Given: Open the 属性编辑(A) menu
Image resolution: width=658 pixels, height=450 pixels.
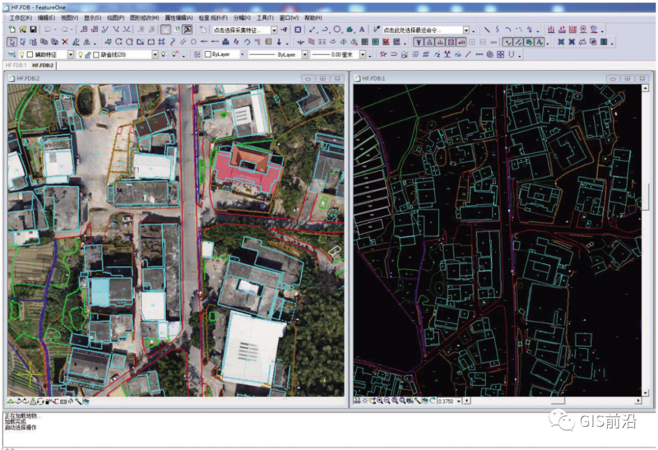Looking at the screenshot, I should click(x=179, y=18).
